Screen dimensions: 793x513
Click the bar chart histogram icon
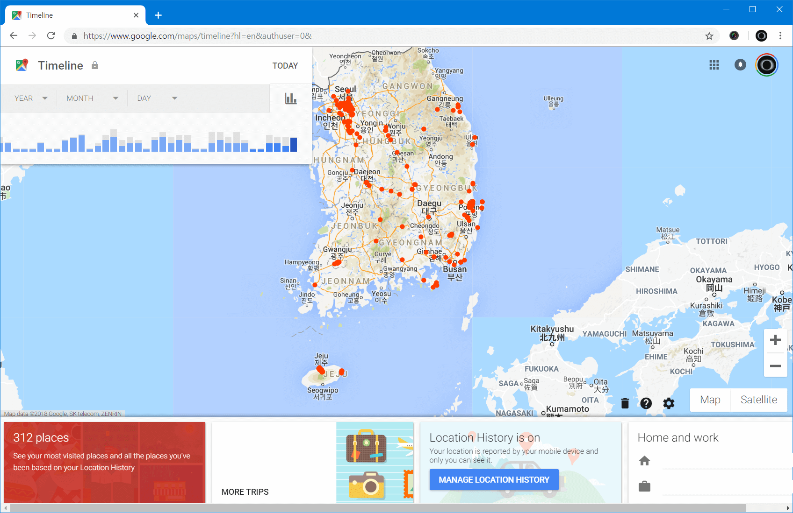coord(291,98)
